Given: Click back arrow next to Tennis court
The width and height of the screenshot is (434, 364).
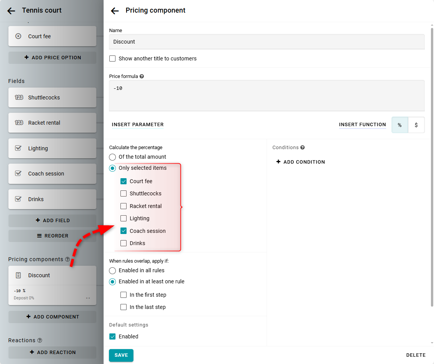Looking at the screenshot, I should [11, 11].
